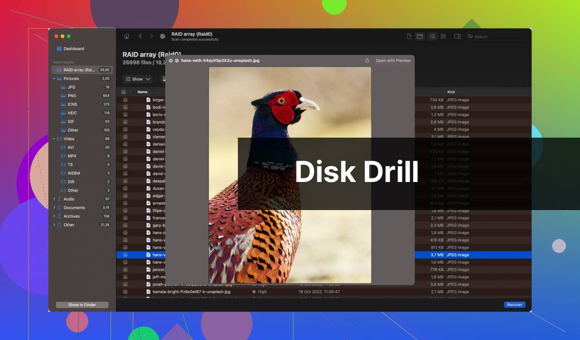The width and height of the screenshot is (580, 340).
Task: Check the box for the boris- file
Action: tap(125, 115)
